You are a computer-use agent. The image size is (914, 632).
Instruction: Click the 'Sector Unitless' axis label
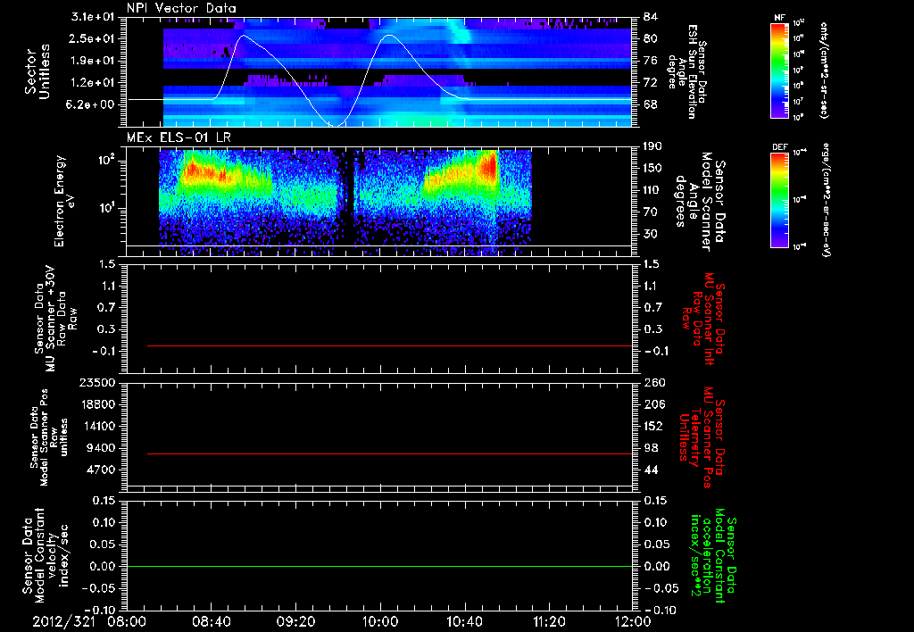[37, 71]
